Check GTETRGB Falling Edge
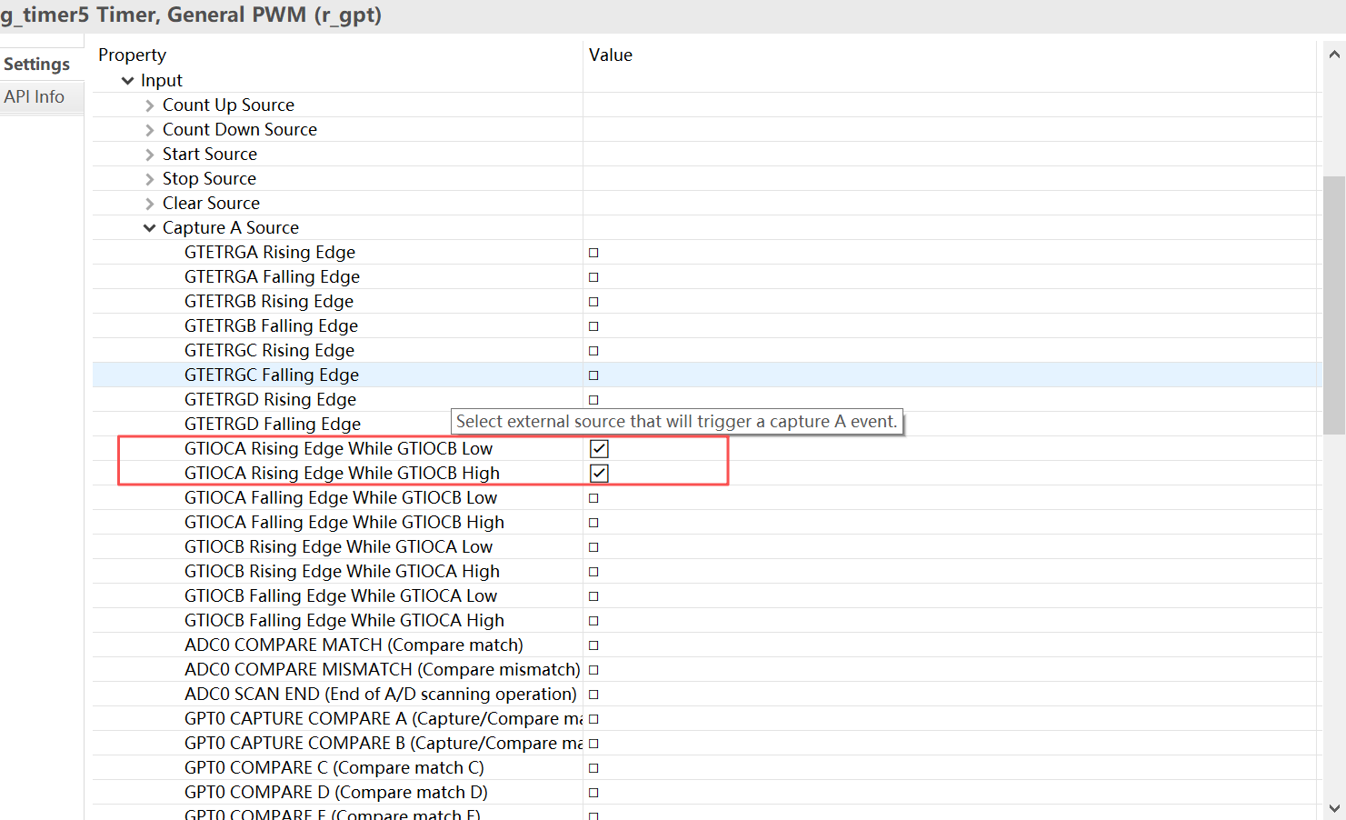 click(593, 326)
